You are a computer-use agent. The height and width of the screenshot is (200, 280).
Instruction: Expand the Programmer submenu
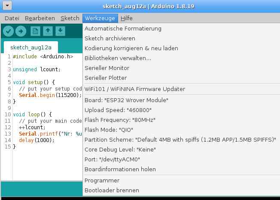point(181,181)
